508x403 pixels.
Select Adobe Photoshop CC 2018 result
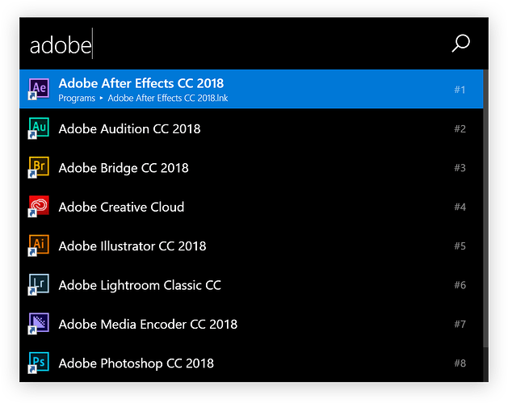pyautogui.click(x=136, y=363)
